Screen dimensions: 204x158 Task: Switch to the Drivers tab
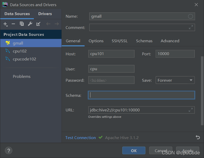45,14
